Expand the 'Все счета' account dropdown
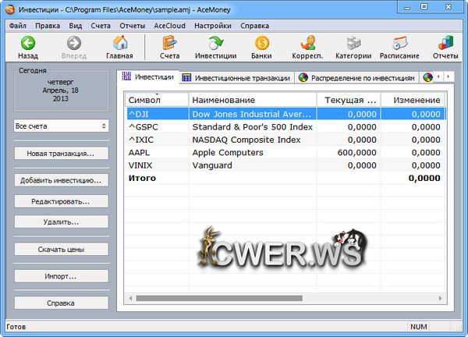This screenshot has width=468, height=337. (61, 126)
